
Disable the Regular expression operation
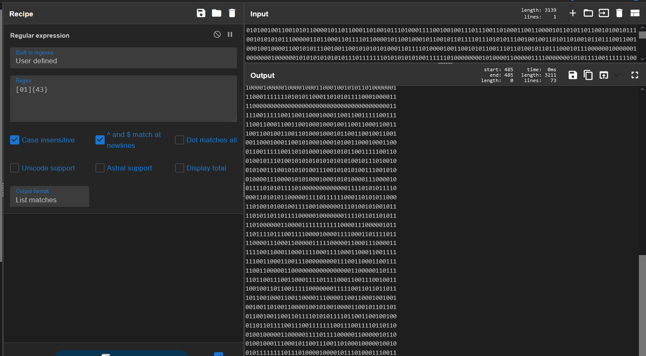(x=217, y=34)
